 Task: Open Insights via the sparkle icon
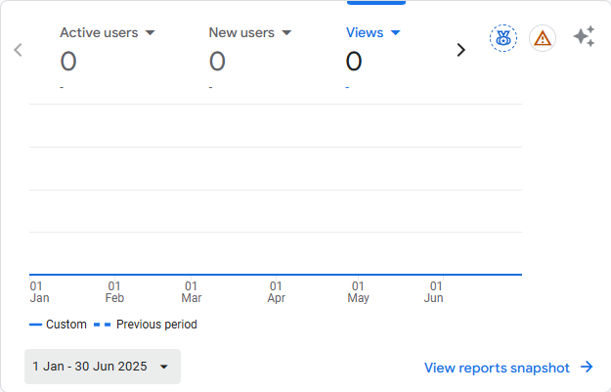point(584,37)
